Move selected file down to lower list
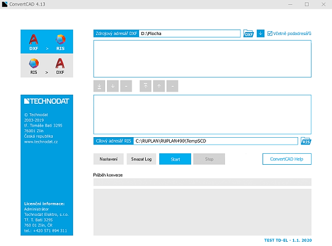Viewport: 332px width, 246px height. click(113, 86)
